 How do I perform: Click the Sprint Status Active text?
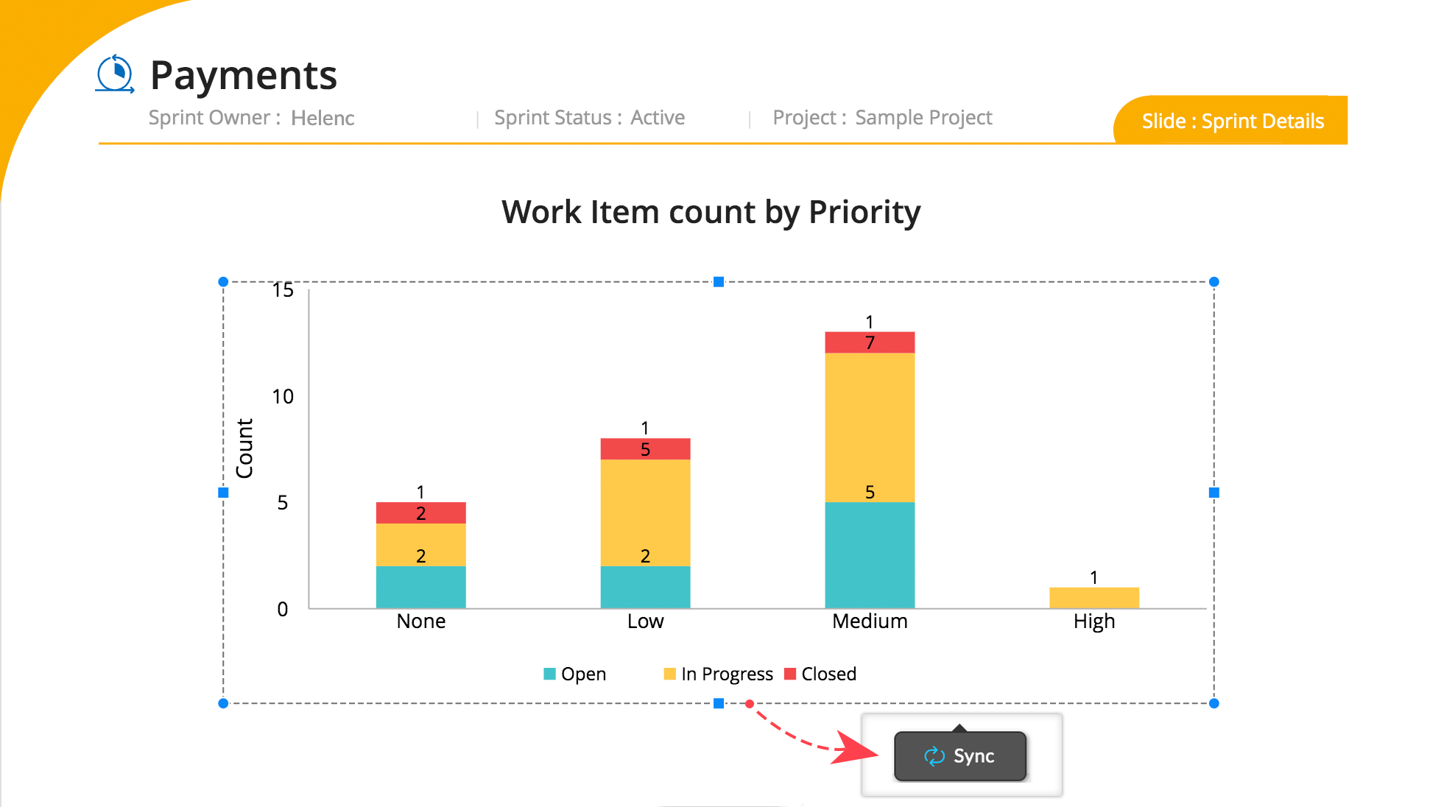pos(589,118)
